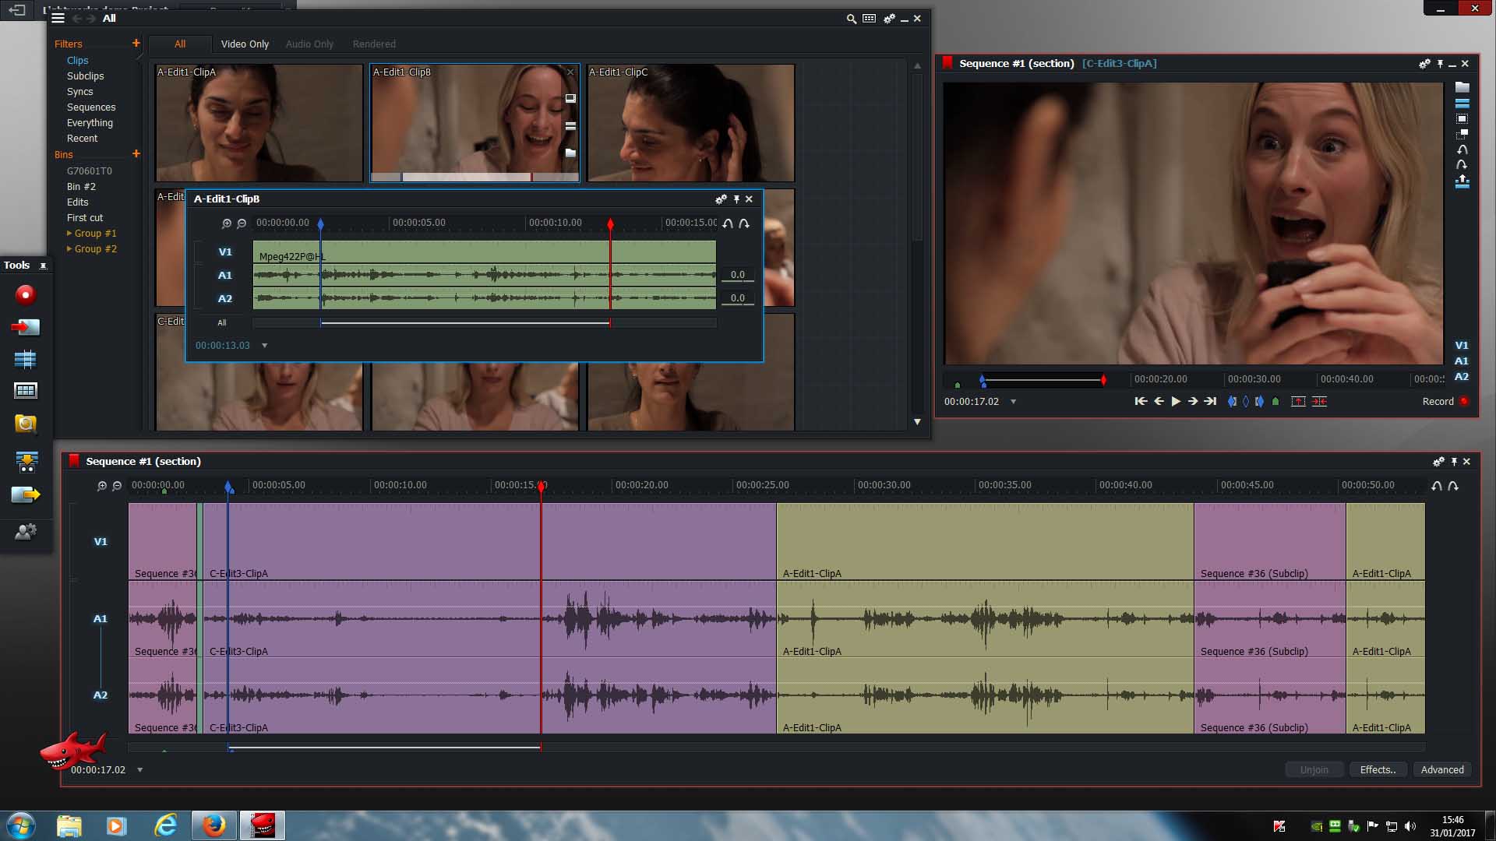Expand Group #2 in Bins list

point(69,249)
